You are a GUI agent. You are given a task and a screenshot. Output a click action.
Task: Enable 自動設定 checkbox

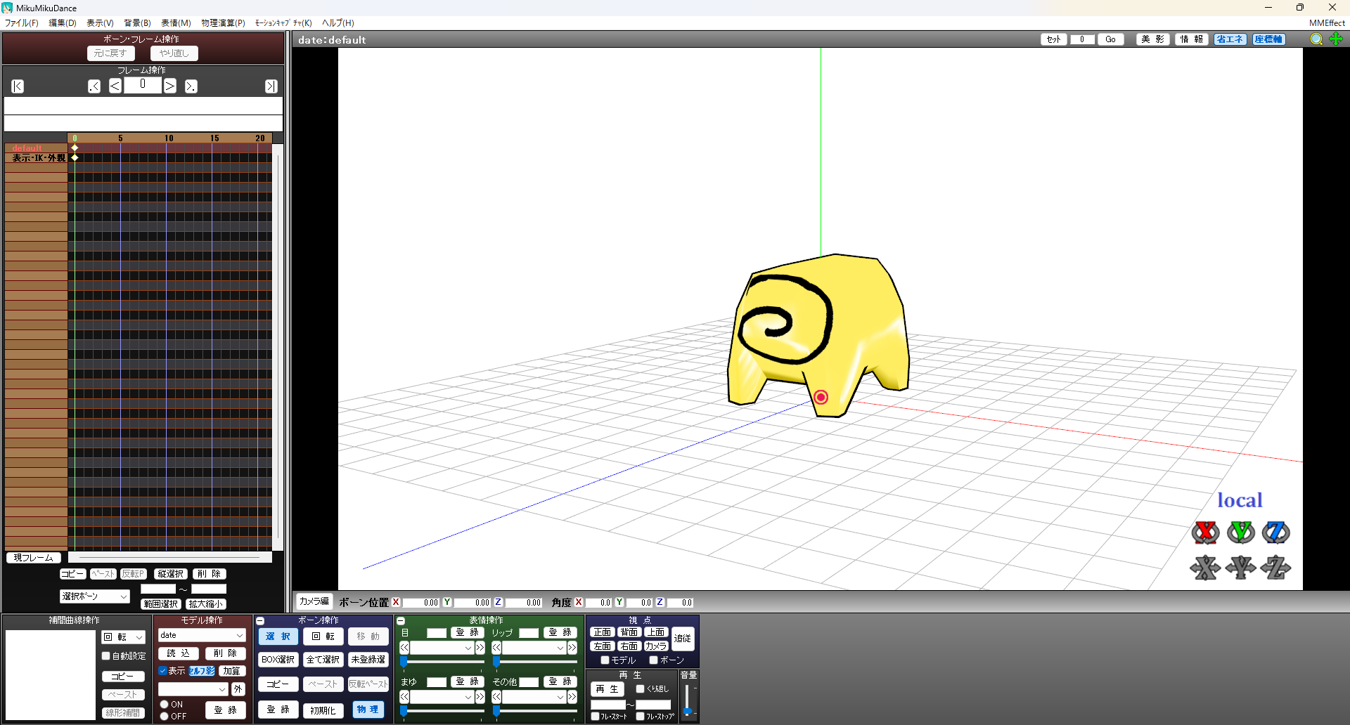(x=106, y=656)
